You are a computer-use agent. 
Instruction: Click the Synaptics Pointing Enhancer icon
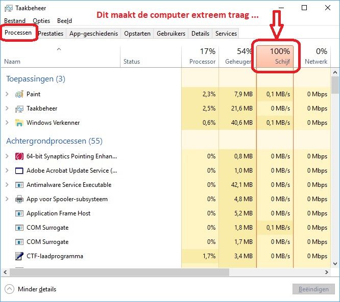[19, 156]
